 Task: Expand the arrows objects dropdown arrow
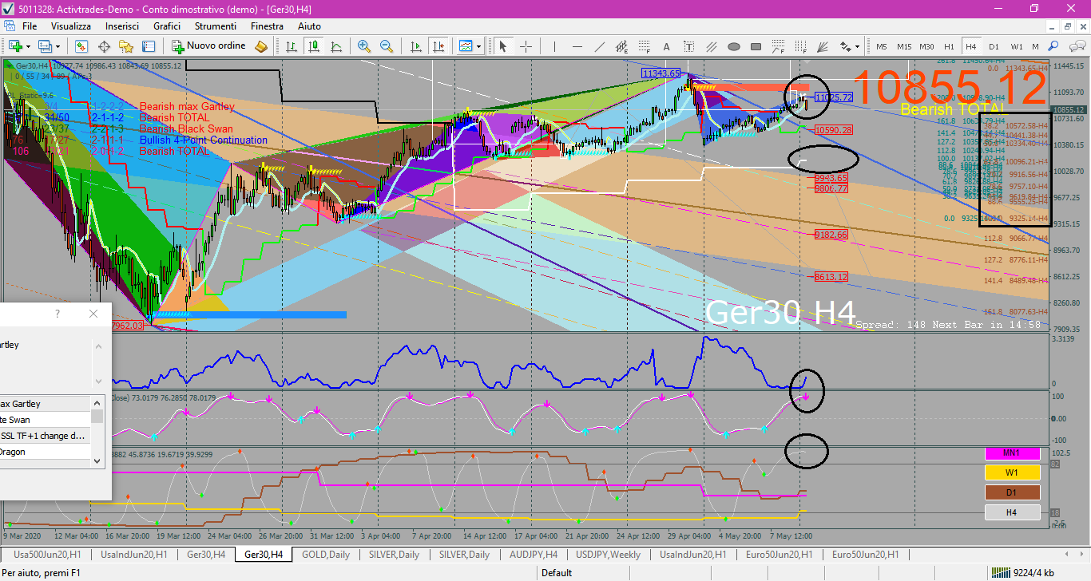click(x=858, y=46)
